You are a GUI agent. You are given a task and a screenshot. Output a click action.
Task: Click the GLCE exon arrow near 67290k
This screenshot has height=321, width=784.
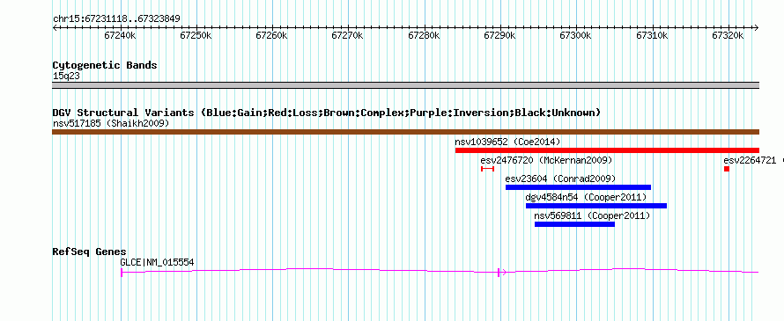pos(501,272)
